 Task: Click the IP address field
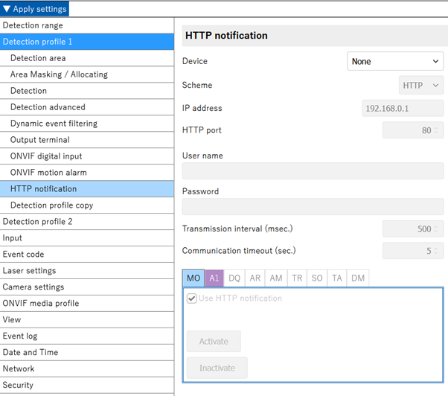403,108
